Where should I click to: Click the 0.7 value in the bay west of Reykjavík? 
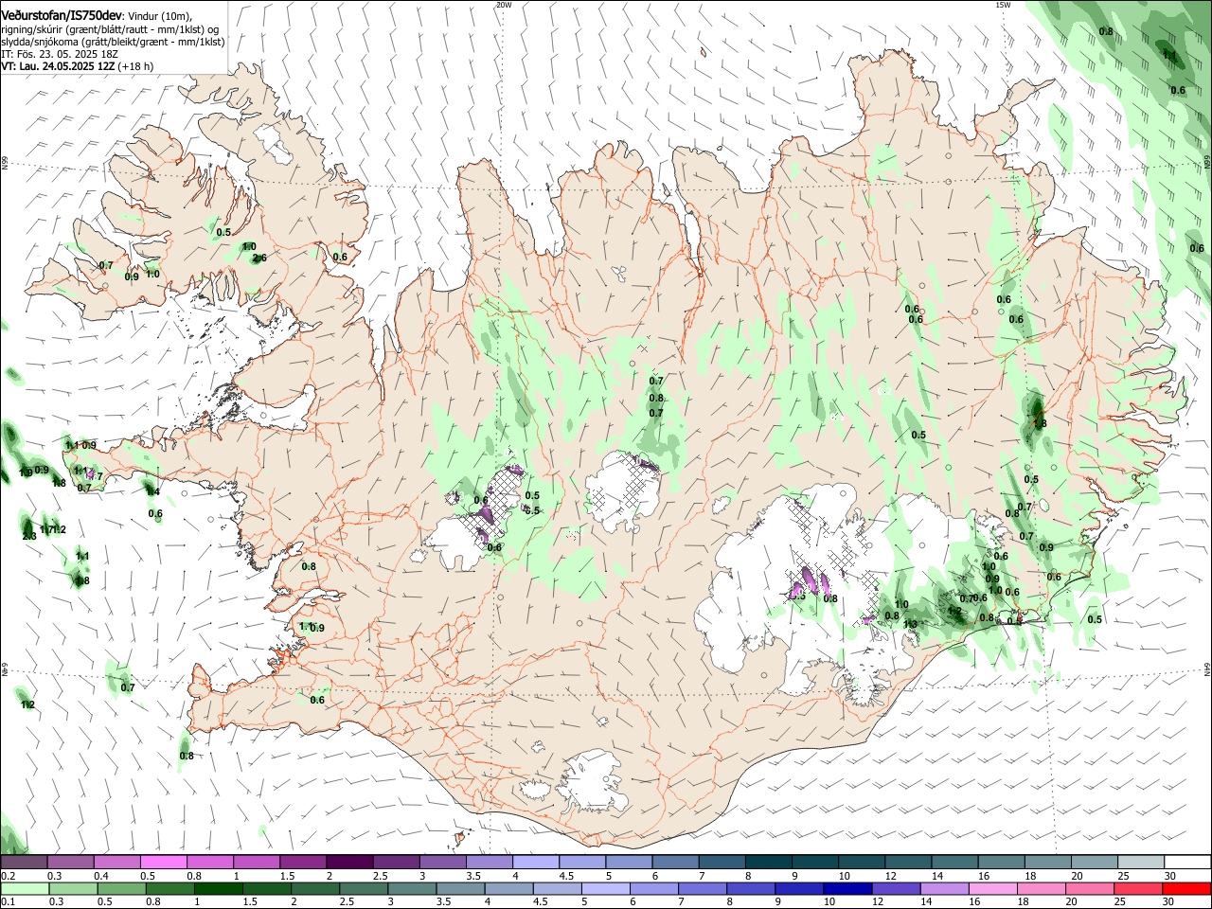point(128,687)
